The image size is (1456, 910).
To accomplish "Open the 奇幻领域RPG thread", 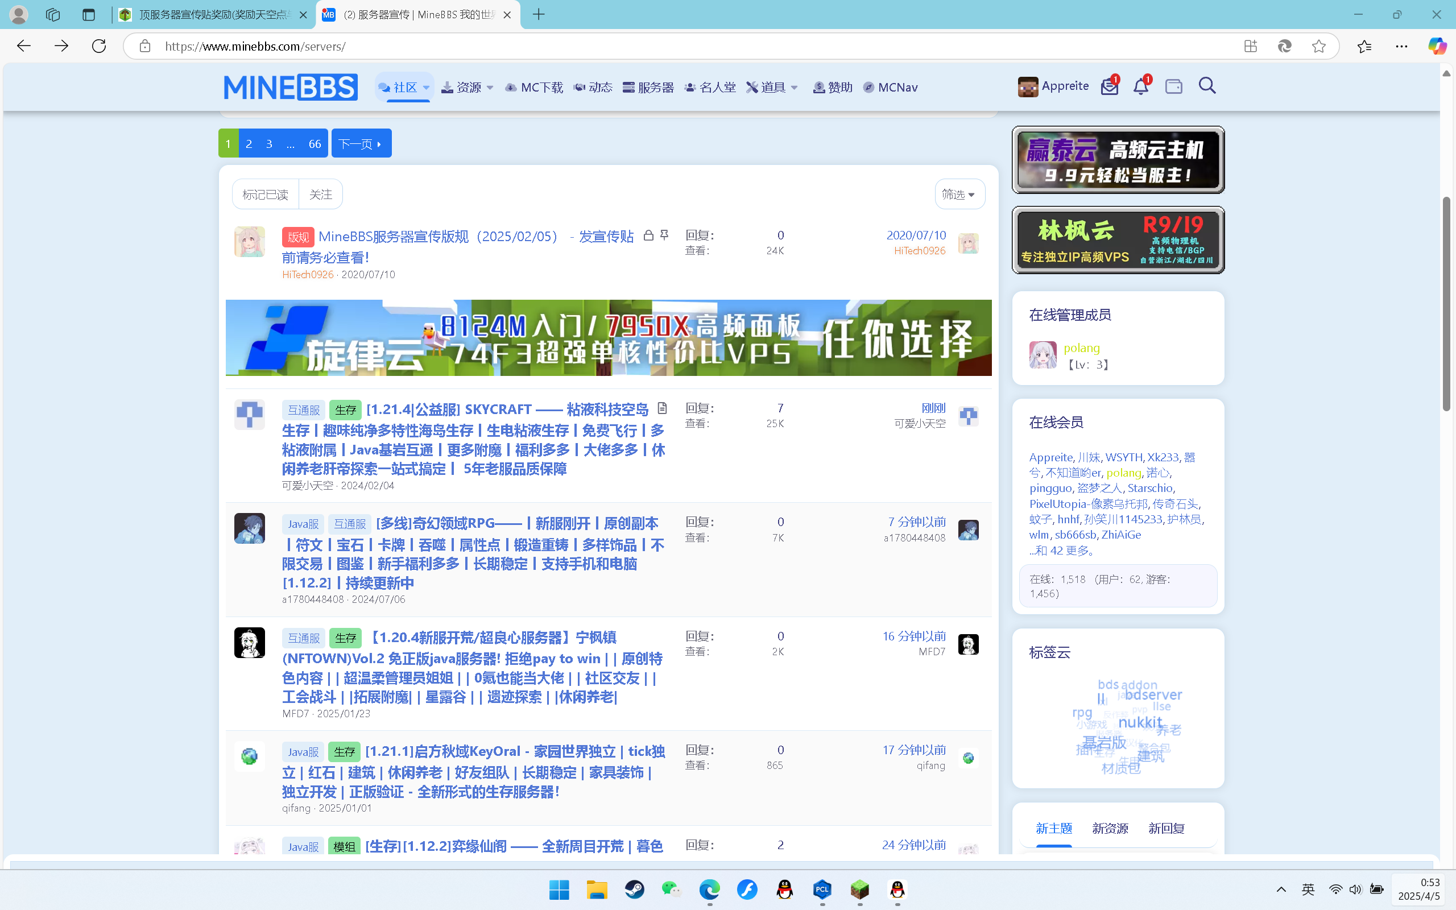I will (x=473, y=553).
